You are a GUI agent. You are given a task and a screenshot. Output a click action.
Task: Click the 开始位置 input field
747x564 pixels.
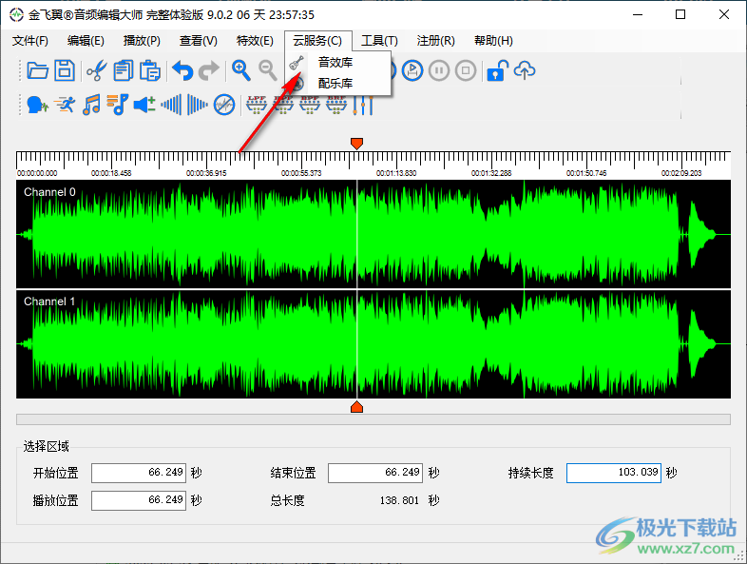[139, 473]
